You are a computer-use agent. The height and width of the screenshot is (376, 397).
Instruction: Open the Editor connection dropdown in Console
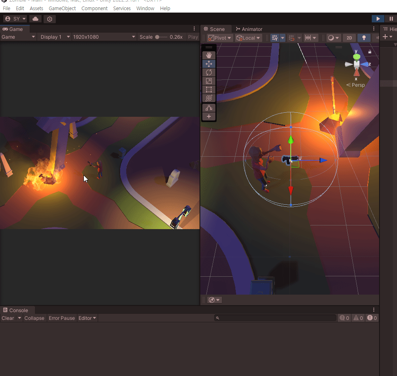(x=87, y=318)
